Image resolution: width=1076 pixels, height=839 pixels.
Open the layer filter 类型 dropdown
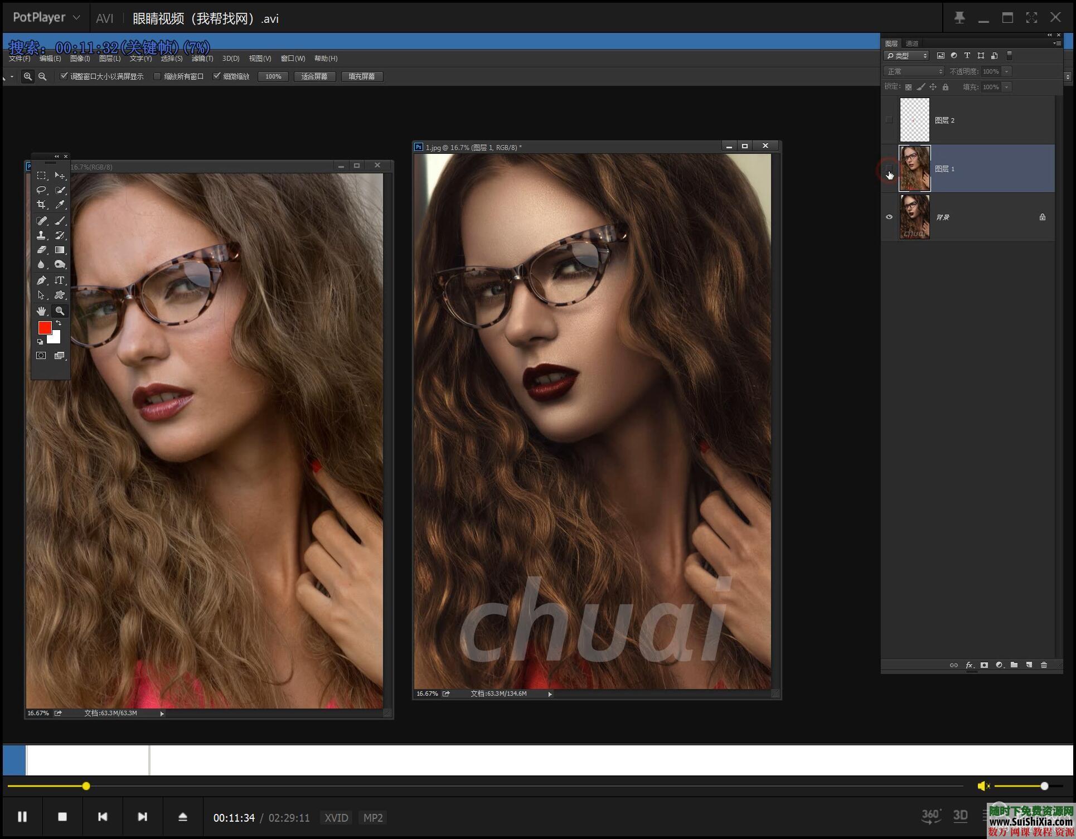907,56
